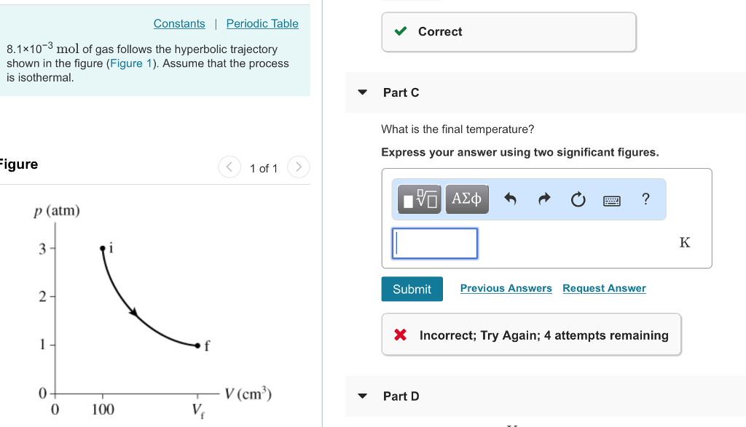Undo the last entry in the answer editor
746x427 pixels.
point(510,199)
